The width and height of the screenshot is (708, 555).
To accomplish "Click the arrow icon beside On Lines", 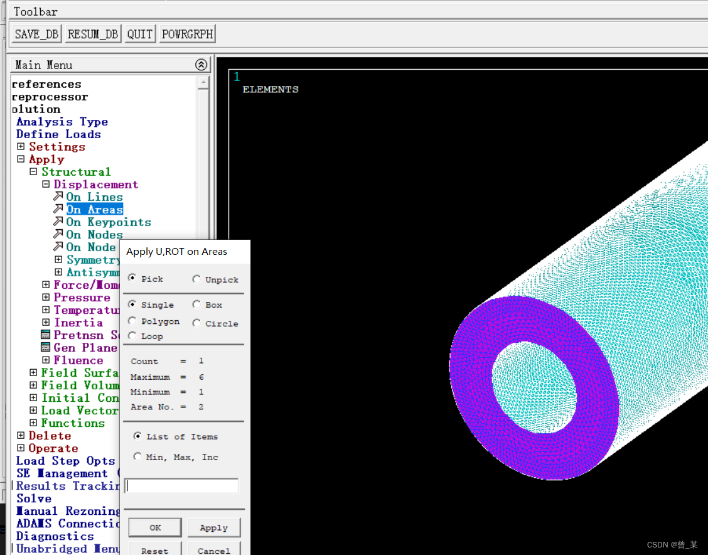I will [58, 197].
